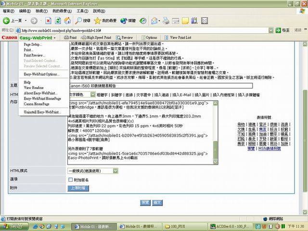Switch to Mobile 01 - 表情符 taskbar window

click(x=140, y=226)
